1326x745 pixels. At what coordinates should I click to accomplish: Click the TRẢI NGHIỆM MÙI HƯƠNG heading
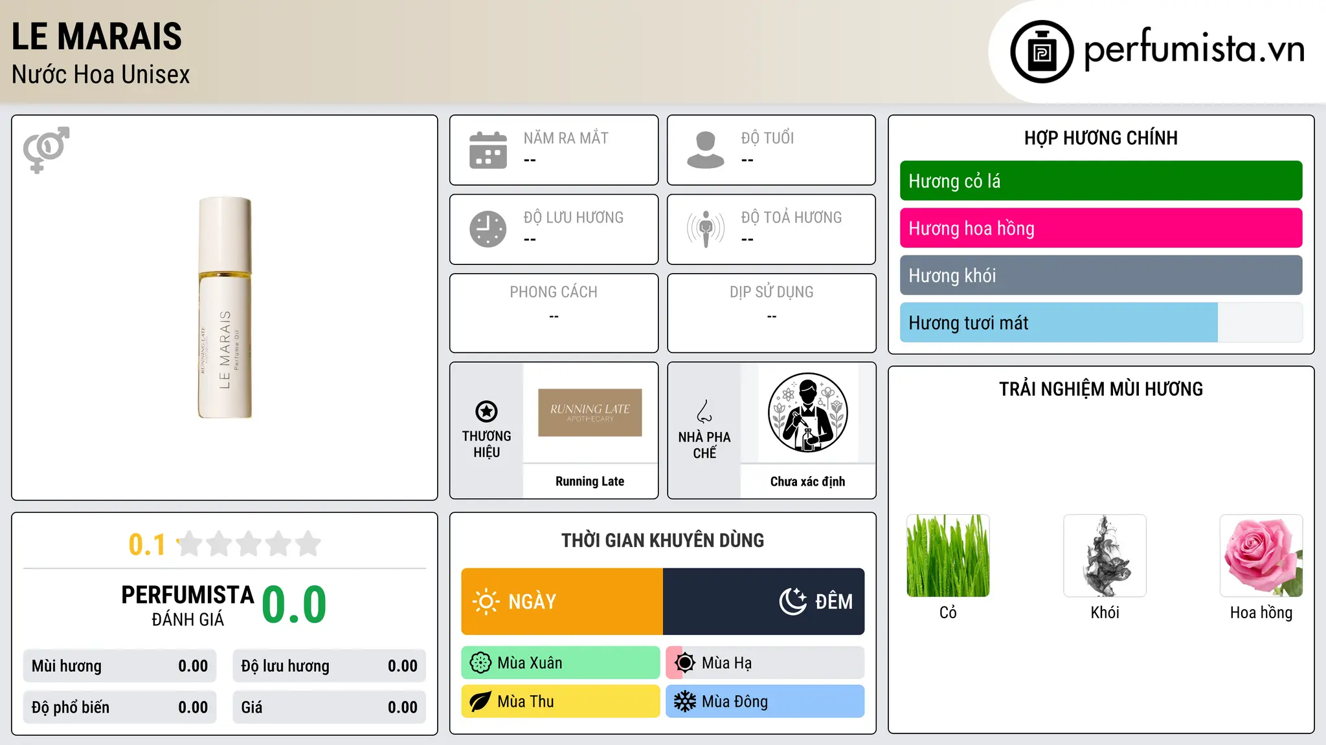click(1101, 389)
